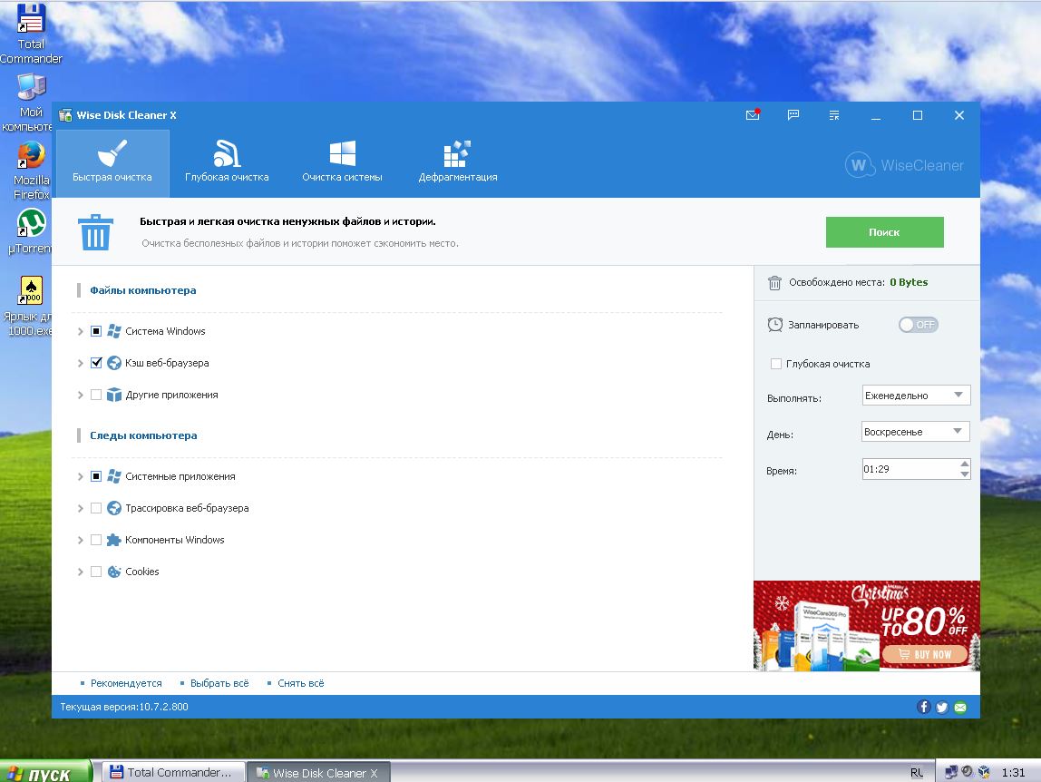Click the globe icon beside Трассировка веб-браузера

point(114,508)
